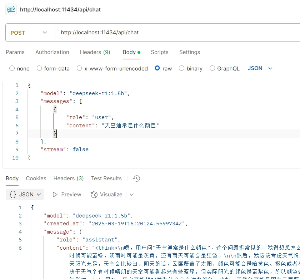Select x-www-form-urlencoded body type
The image size is (300, 279).
click(80, 68)
